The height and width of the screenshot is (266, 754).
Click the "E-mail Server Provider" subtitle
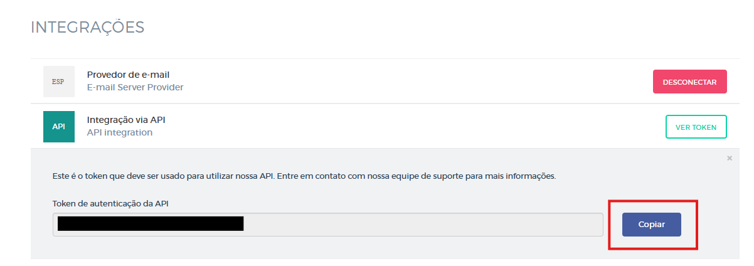[x=135, y=87]
